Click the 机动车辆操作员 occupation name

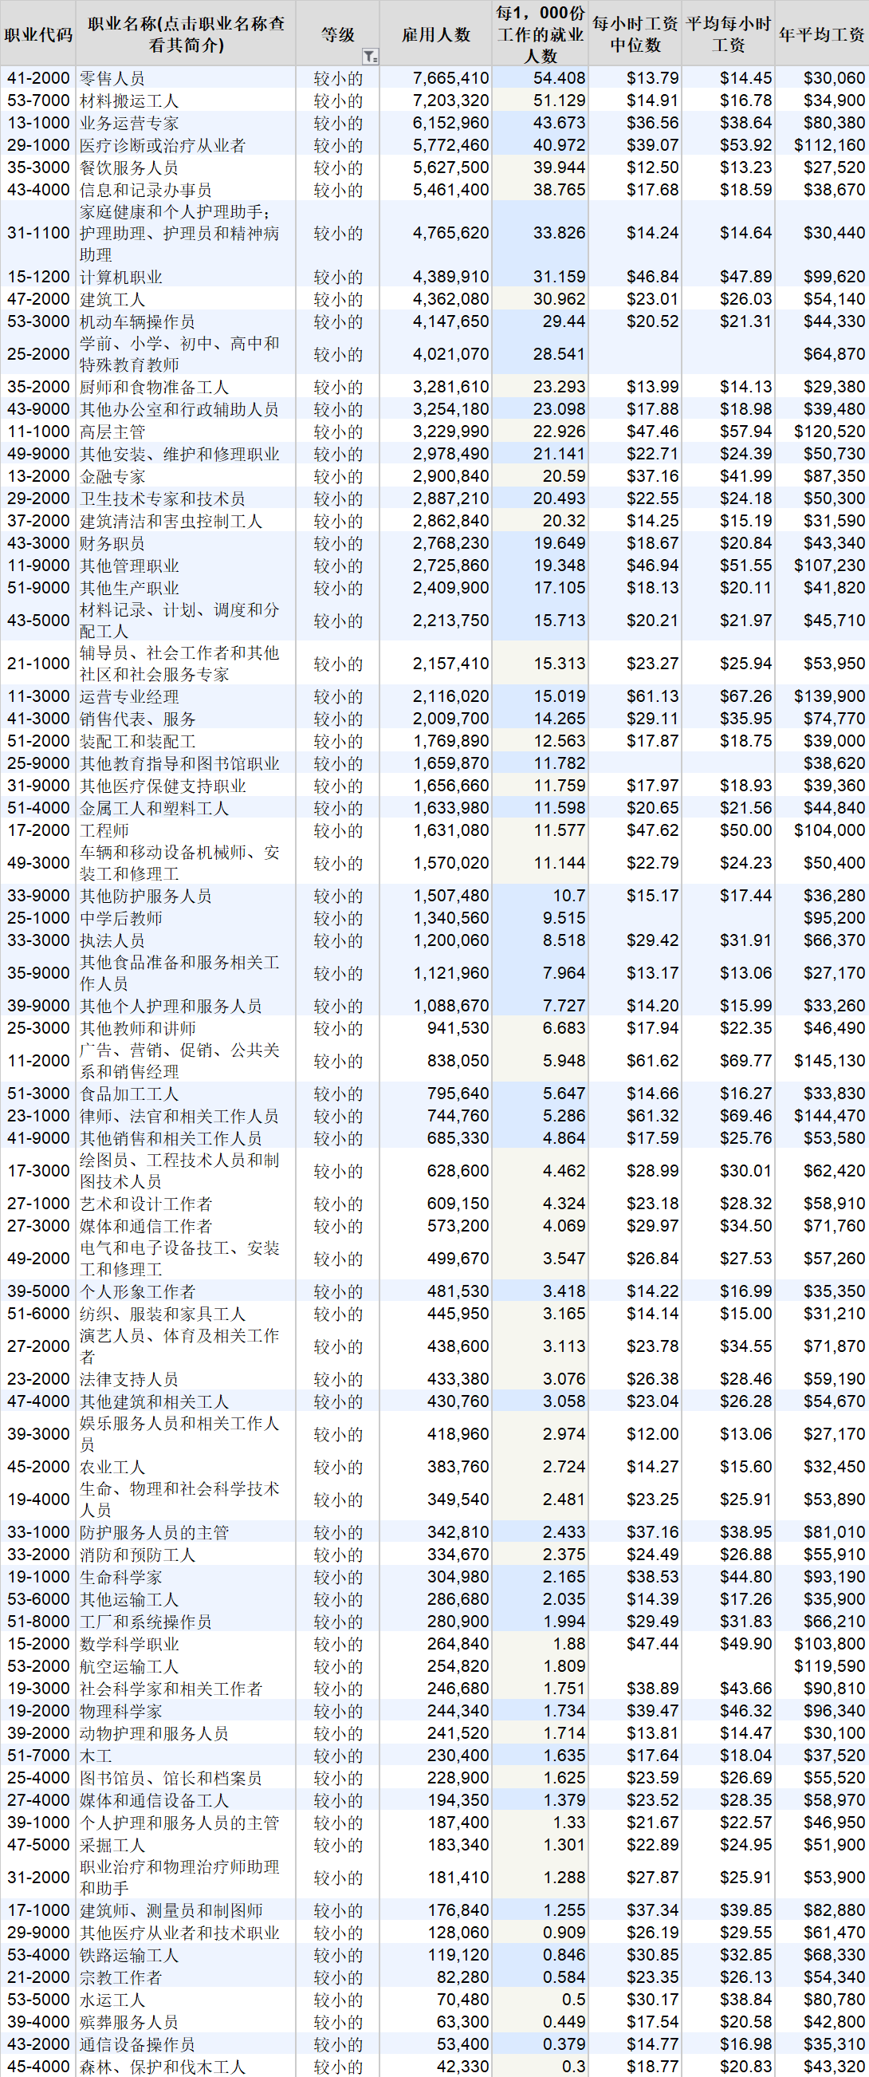pos(137,321)
